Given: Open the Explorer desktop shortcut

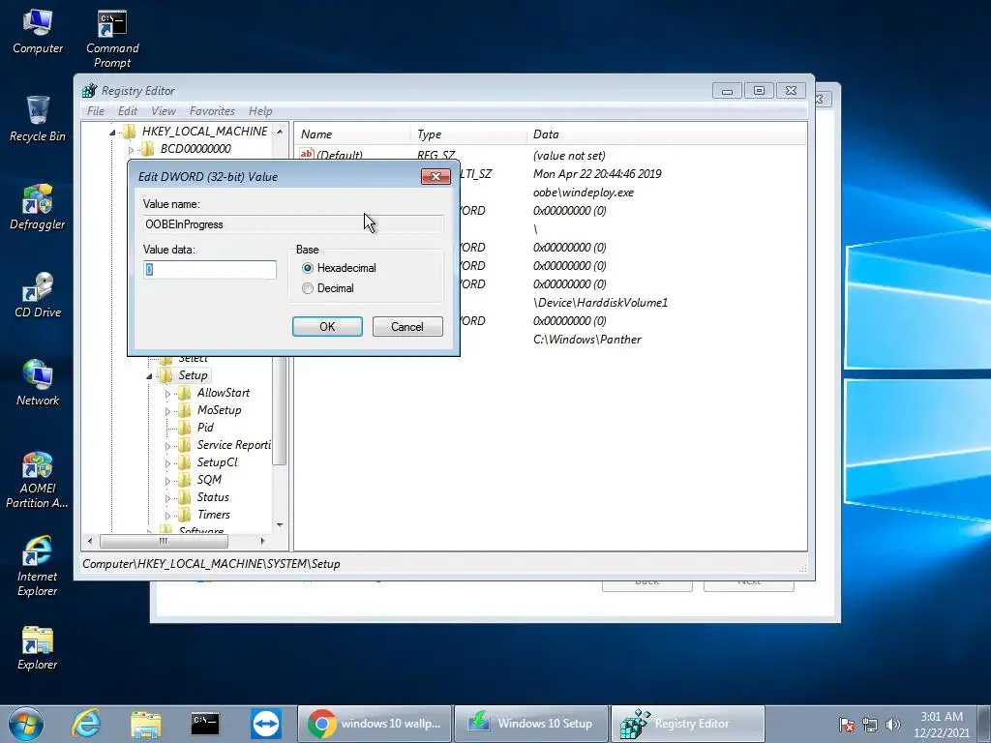Looking at the screenshot, I should [x=38, y=647].
